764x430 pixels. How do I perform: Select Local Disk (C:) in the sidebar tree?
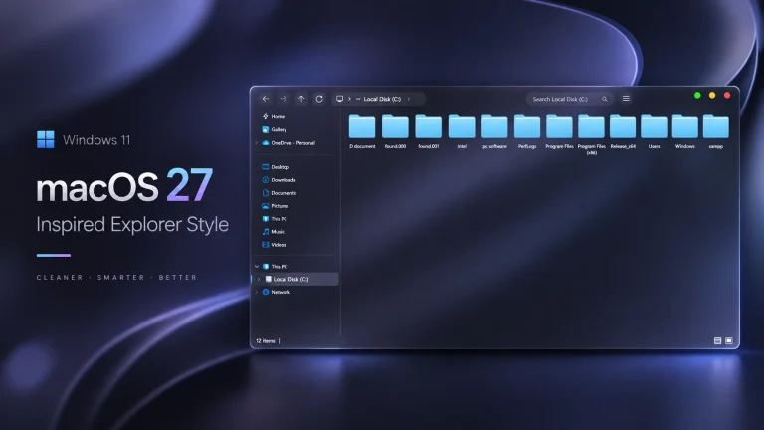point(294,279)
